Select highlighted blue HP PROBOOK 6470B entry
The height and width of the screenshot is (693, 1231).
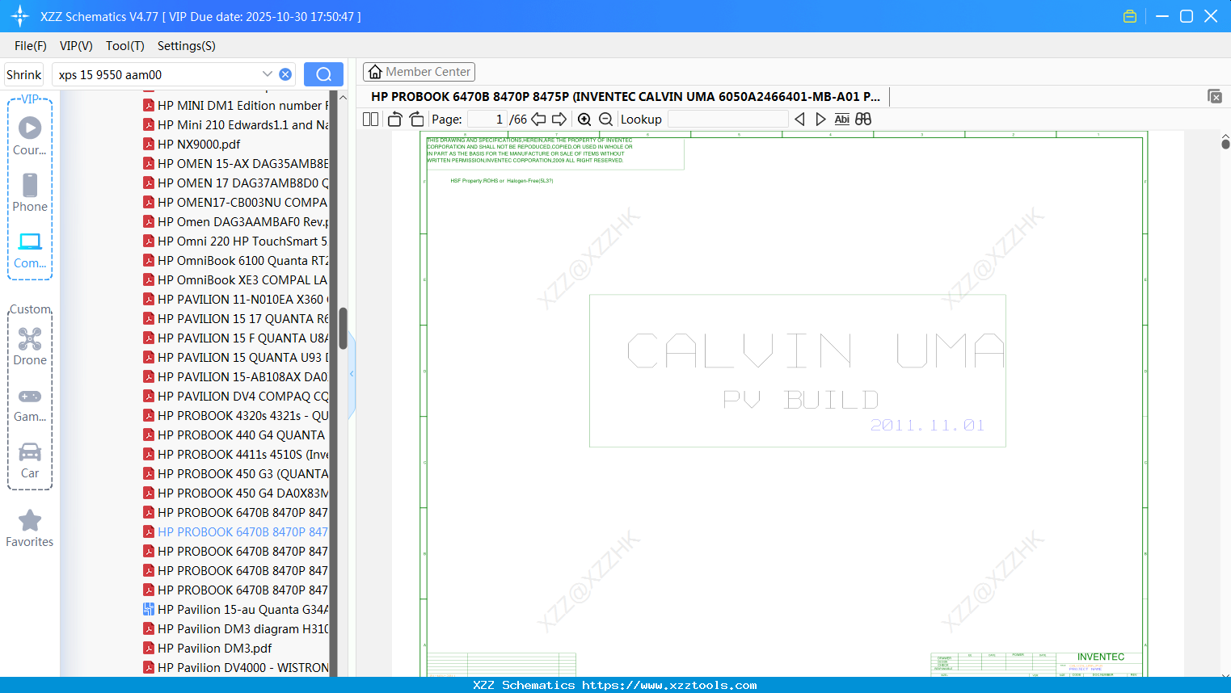235,531
